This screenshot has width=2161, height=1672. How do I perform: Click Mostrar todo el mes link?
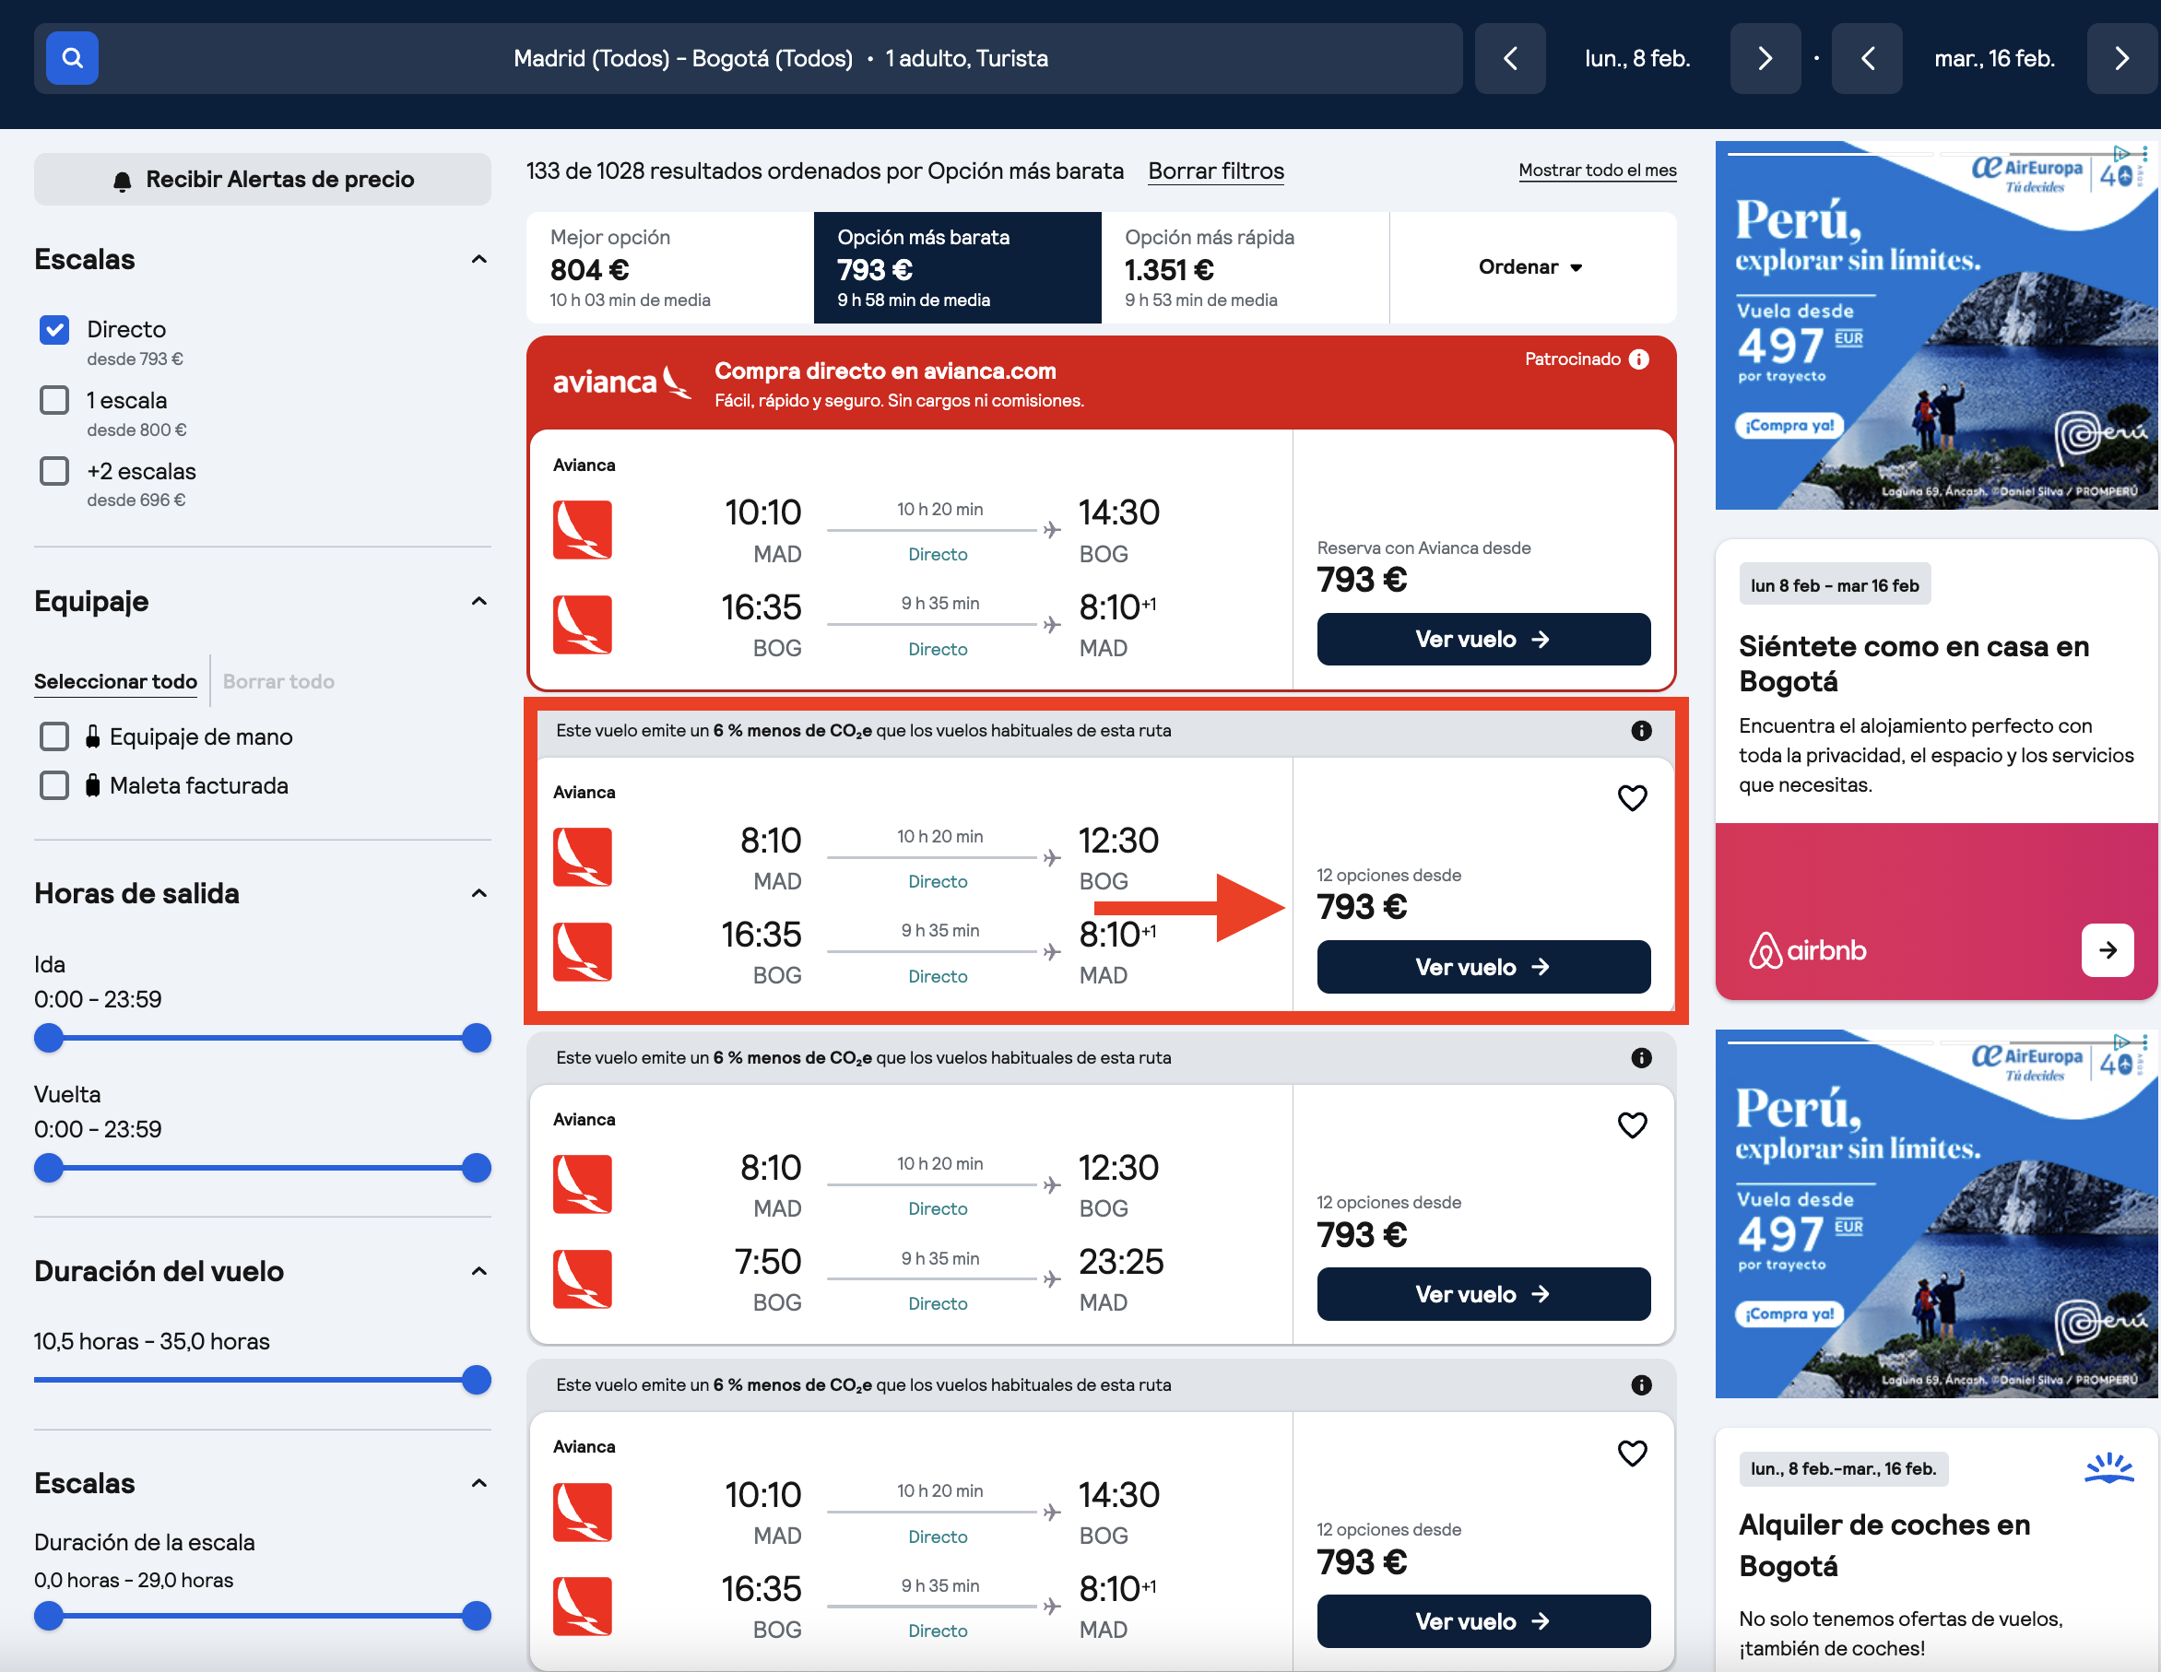[x=1597, y=171]
